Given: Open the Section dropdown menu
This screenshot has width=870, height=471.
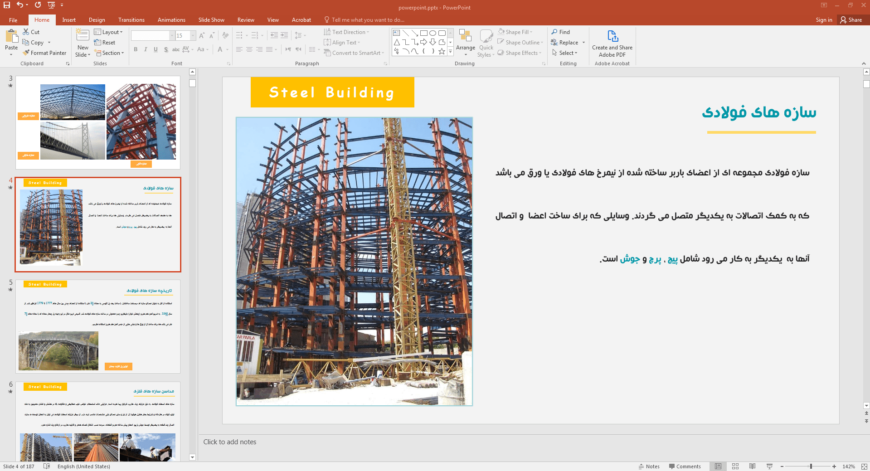Looking at the screenshot, I should tap(110, 53).
